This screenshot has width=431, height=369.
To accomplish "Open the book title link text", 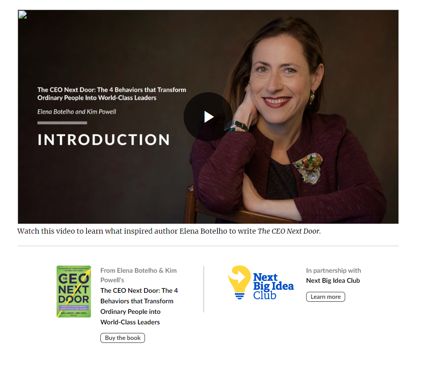I will click(139, 306).
